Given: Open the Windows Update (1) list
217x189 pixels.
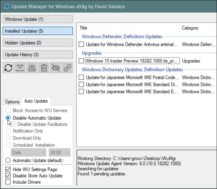Looking at the screenshot, I should [38, 19].
